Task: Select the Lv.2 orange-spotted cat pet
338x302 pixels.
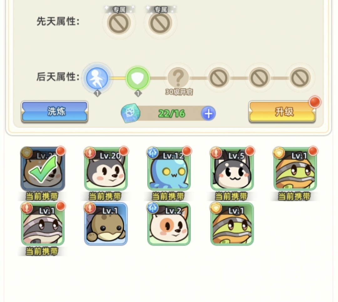Action: click(169, 224)
